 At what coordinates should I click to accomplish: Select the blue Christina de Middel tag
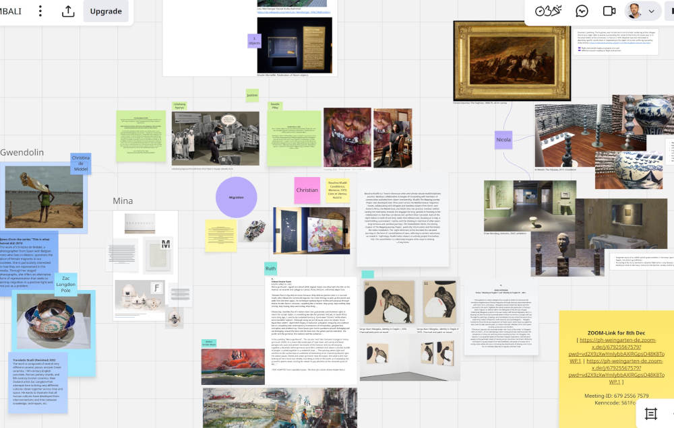click(80, 164)
